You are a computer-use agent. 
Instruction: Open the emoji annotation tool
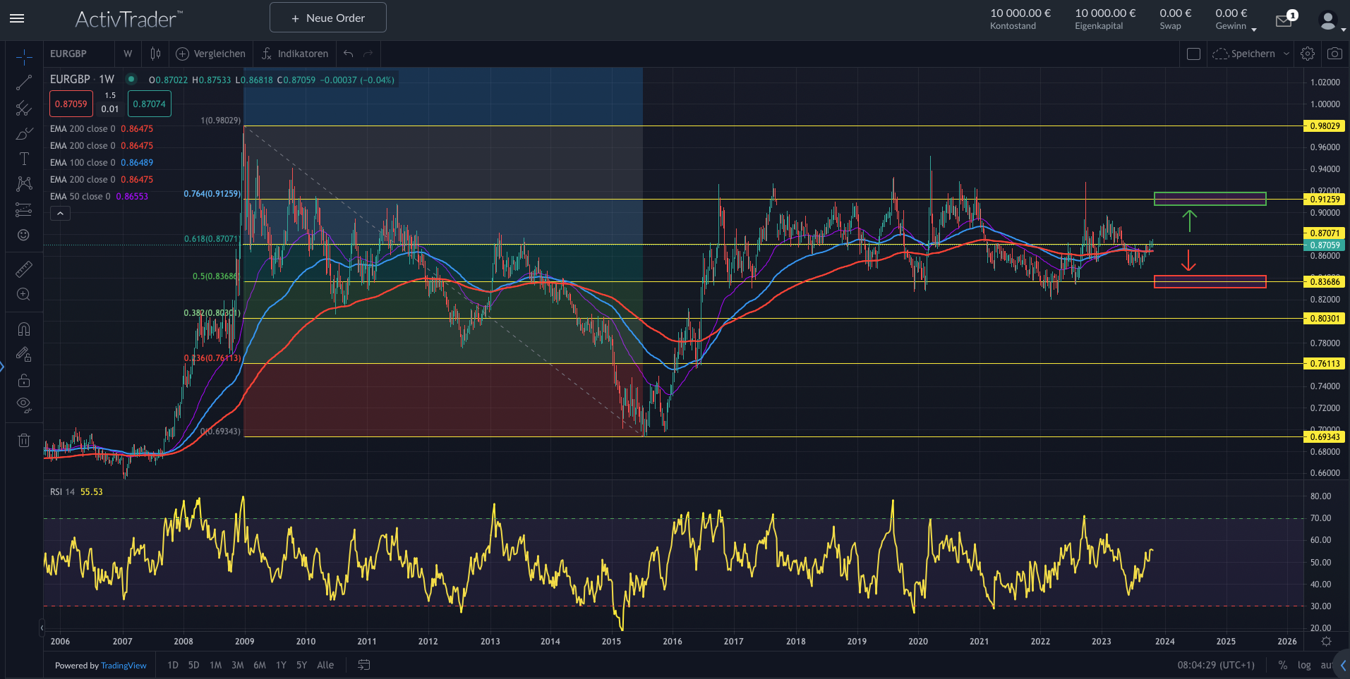[24, 233]
